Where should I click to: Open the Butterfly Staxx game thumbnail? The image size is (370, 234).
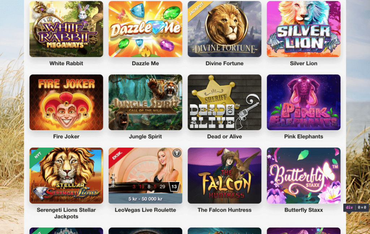304,176
